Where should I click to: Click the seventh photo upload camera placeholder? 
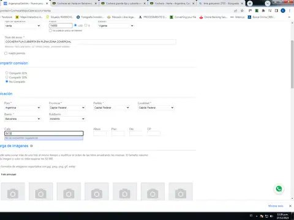tap(181, 192)
